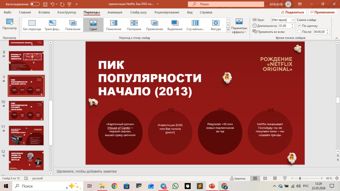Undo the last action
This screenshot has width=340, height=191.
(x=52, y=4)
